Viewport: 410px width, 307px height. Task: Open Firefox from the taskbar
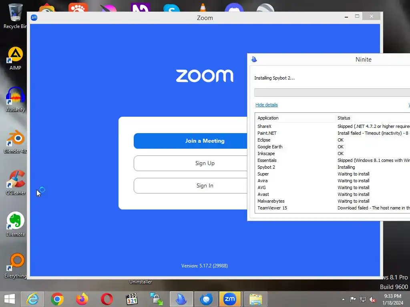82,299
